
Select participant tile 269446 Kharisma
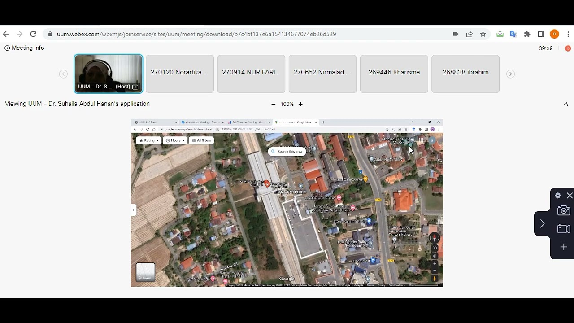coord(394,74)
